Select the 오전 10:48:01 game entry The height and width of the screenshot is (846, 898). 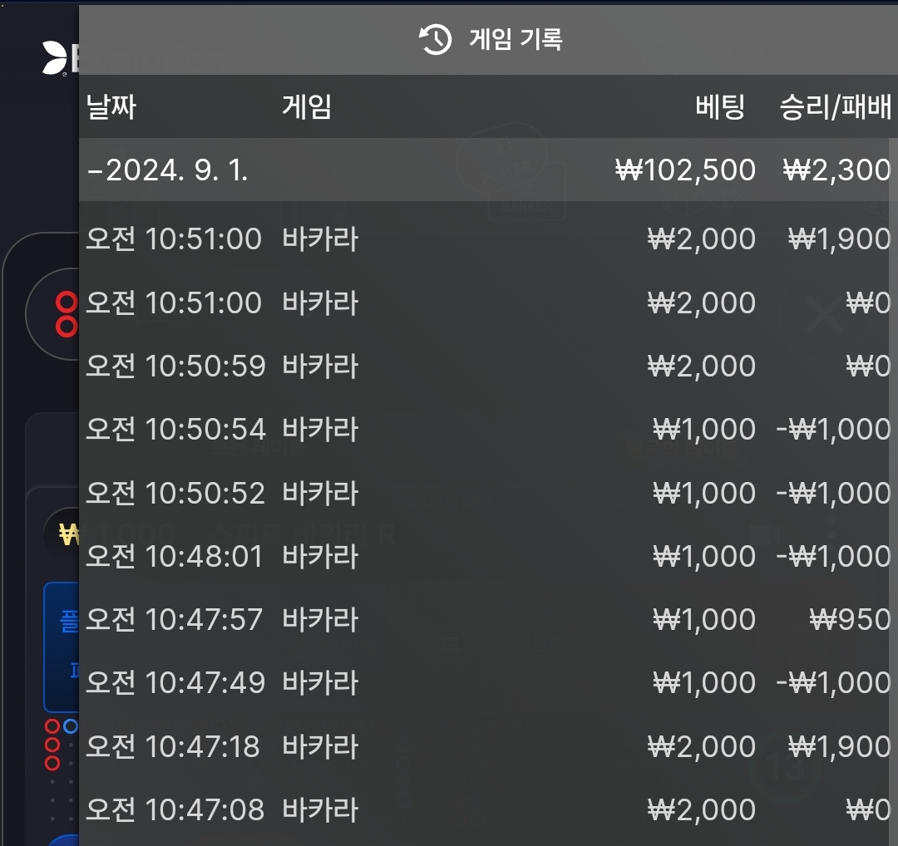coord(489,556)
